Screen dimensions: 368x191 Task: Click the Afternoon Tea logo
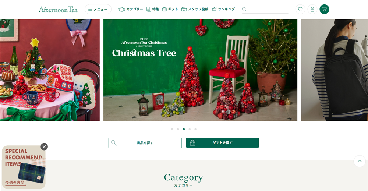pyautogui.click(x=58, y=10)
